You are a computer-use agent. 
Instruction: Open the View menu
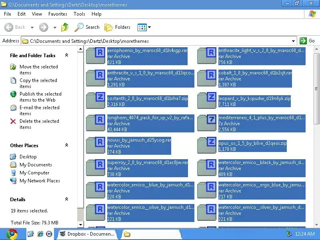(37, 14)
